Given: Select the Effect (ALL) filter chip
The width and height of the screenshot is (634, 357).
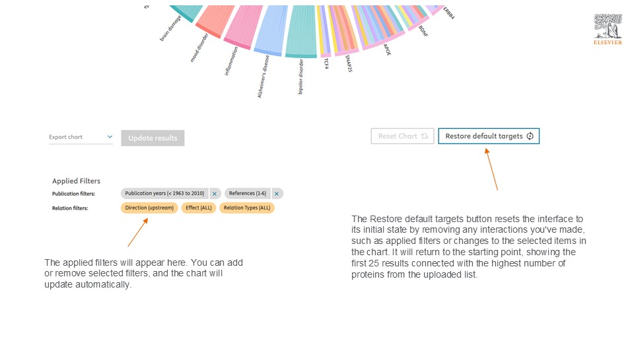Looking at the screenshot, I should [199, 208].
